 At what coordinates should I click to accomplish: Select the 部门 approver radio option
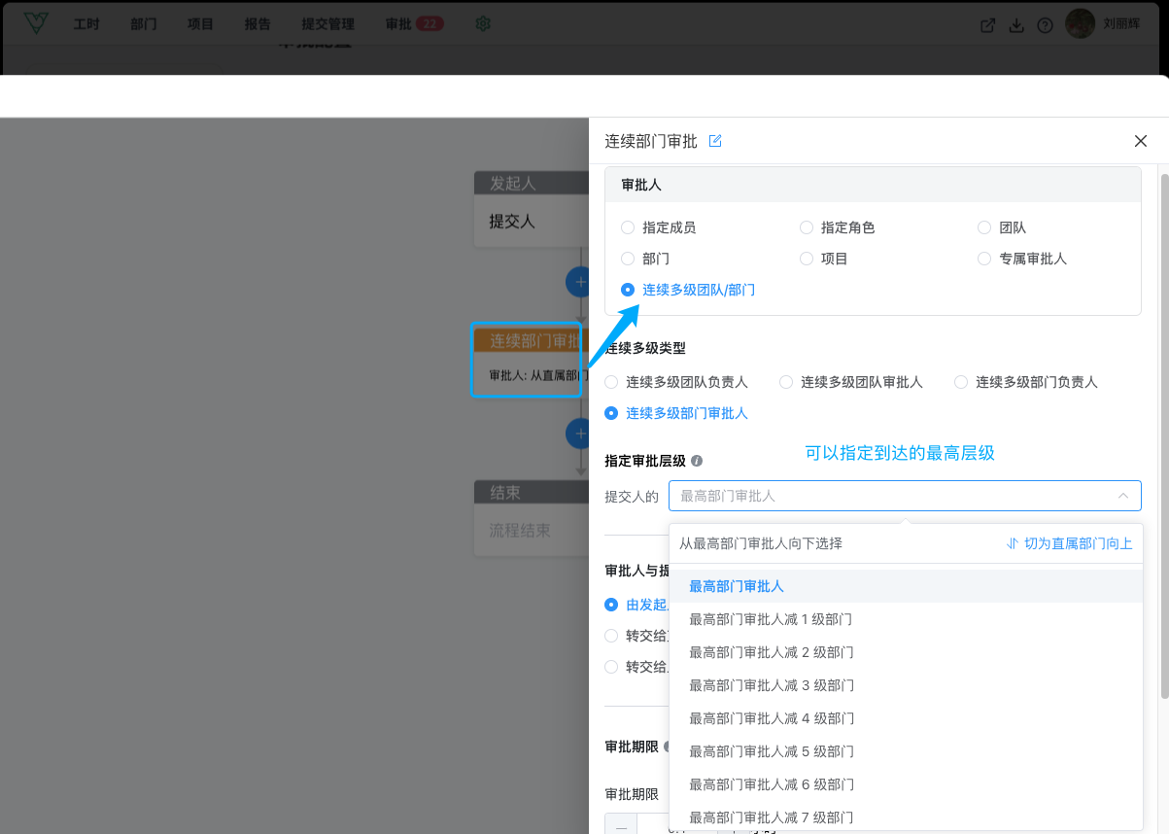click(645, 259)
